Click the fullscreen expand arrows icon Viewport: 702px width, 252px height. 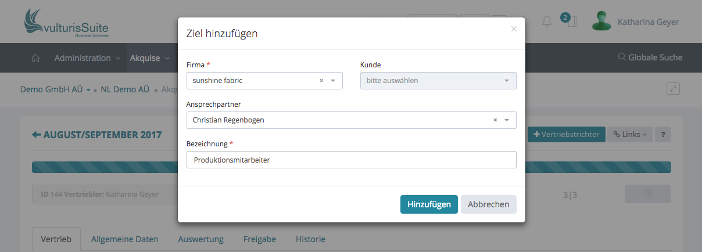point(673,89)
